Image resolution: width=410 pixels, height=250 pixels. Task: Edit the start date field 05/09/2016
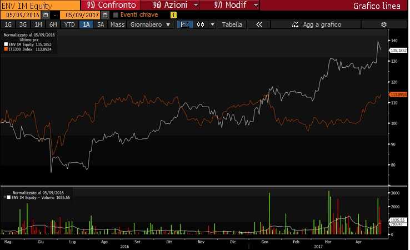[21, 15]
